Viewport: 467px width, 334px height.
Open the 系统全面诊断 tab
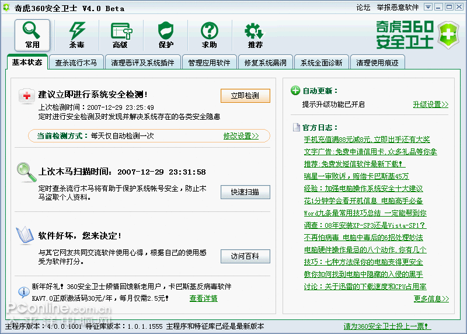pyautogui.click(x=322, y=62)
